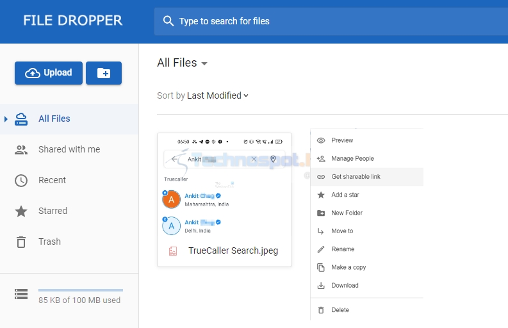Select New Folder in context menu
Image resolution: width=508 pixels, height=328 pixels.
coord(366,213)
